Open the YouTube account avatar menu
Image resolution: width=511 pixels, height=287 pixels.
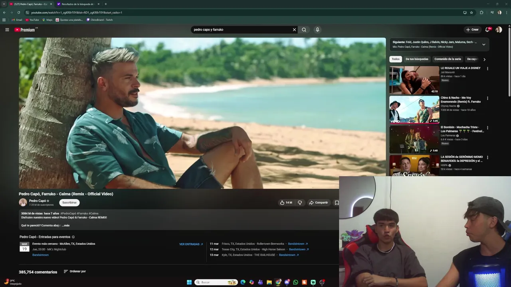tap(499, 29)
